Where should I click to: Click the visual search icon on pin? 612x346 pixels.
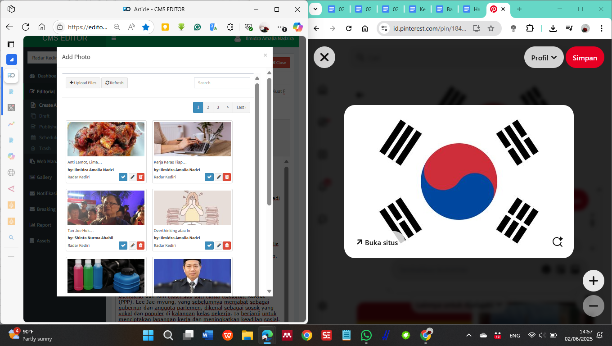click(558, 242)
